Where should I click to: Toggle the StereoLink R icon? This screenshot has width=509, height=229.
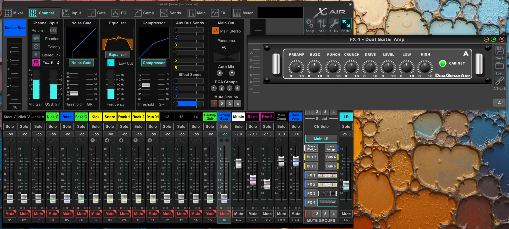pyautogui.click(x=36, y=55)
